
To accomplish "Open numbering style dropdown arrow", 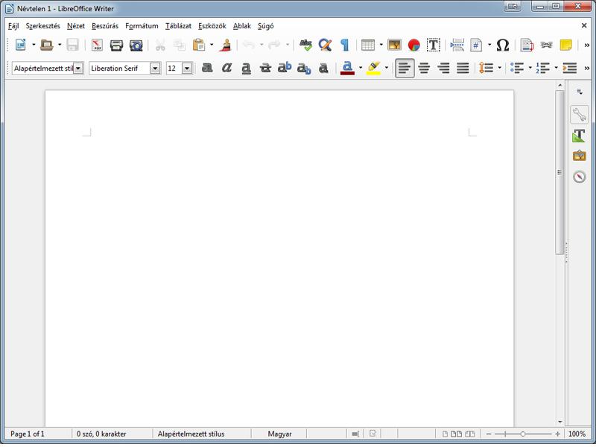I will tap(556, 68).
